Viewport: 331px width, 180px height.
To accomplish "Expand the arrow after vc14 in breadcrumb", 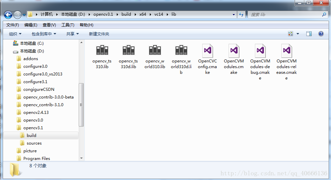I will [x=168, y=14].
